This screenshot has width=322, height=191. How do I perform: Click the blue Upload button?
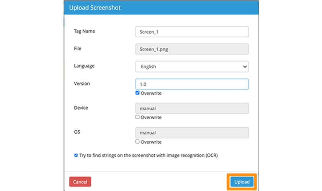click(242, 182)
